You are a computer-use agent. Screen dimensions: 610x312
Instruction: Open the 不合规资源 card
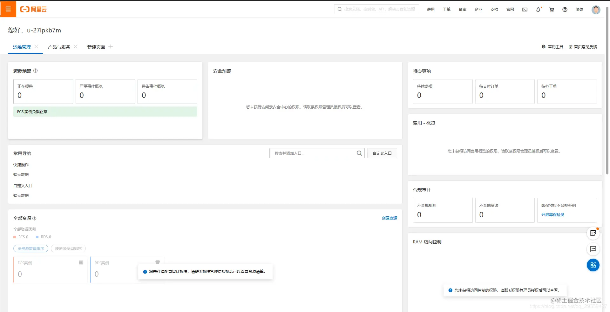(x=505, y=210)
